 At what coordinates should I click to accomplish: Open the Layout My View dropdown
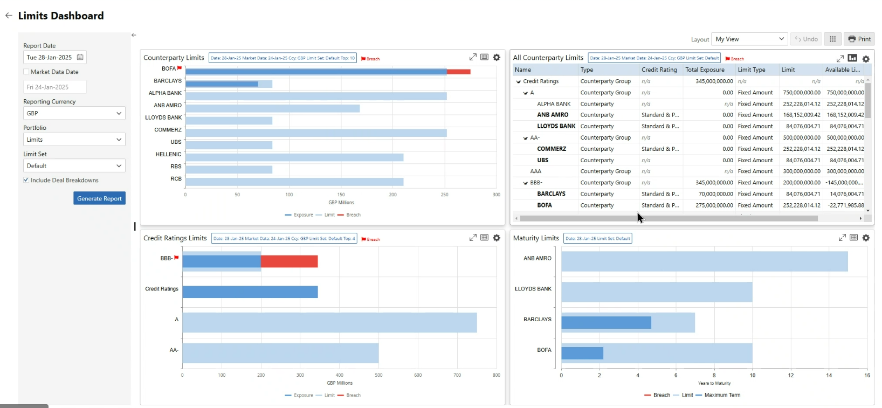749,39
